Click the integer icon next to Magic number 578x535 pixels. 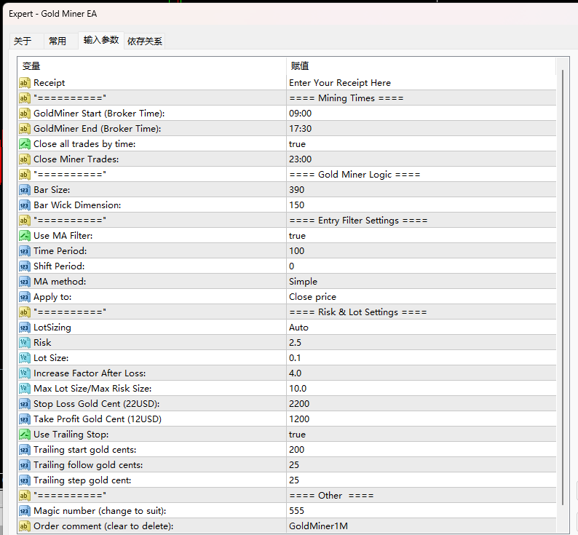24,511
